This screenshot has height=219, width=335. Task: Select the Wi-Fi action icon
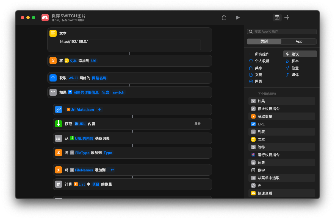click(53, 78)
